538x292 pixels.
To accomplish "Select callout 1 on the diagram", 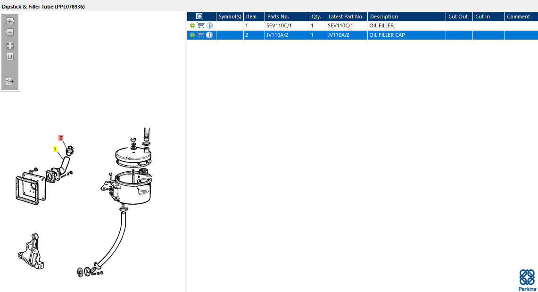I will (55, 149).
